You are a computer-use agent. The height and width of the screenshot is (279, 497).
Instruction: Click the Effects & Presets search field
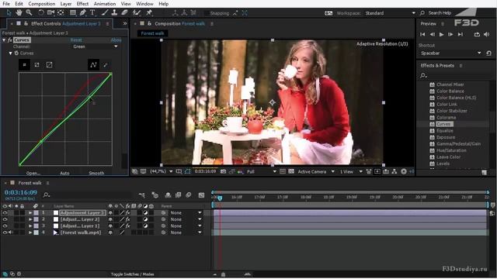[x=454, y=75]
